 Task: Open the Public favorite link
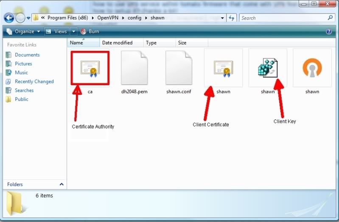pos(21,99)
